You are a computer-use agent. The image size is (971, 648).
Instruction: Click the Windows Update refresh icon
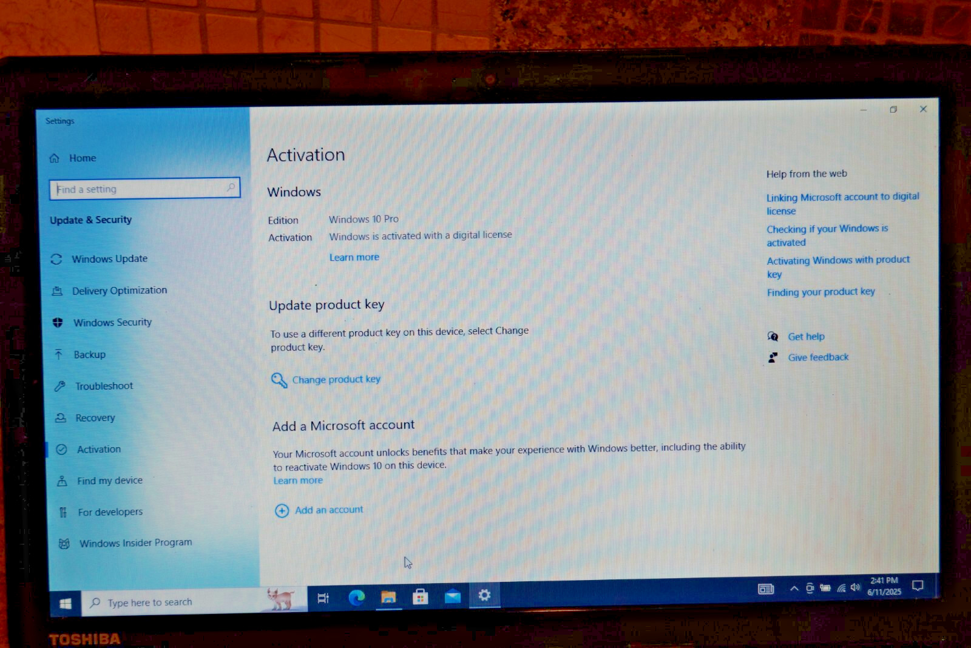coord(56,259)
